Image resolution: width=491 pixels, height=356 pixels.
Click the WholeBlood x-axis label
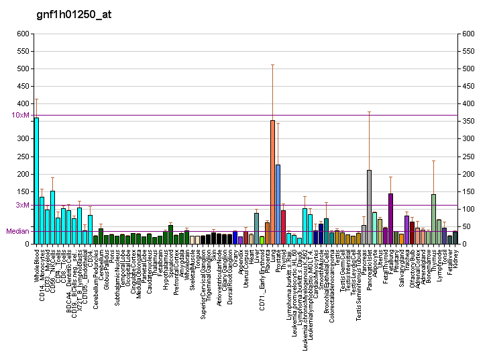point(36,265)
